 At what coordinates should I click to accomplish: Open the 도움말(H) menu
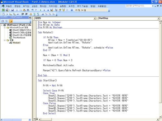tap(102, 6)
